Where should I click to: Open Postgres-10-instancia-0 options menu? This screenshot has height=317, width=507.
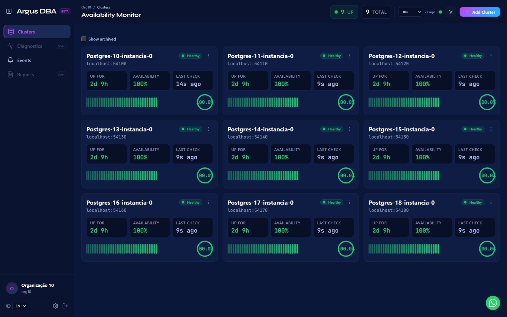[x=209, y=56]
